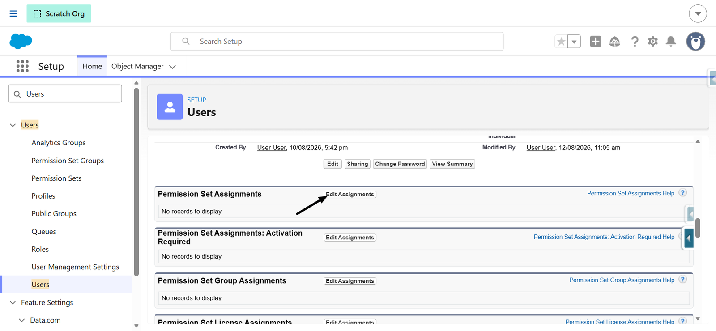Click the sidebar scrollbar down arrow
716x331 pixels.
136,326
